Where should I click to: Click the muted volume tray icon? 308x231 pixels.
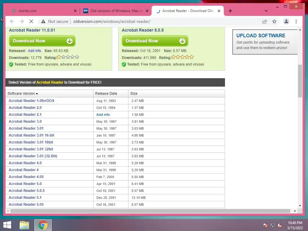[280, 225]
